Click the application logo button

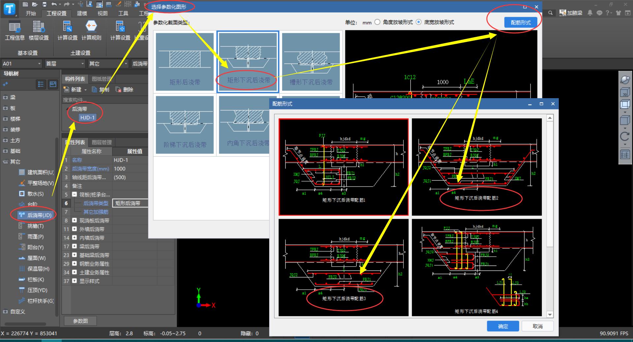pos(9,9)
